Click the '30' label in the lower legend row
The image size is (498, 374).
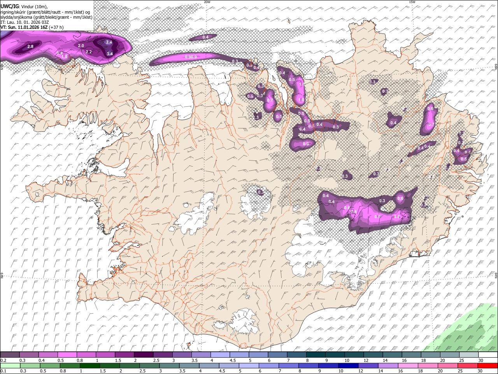[x=480, y=371]
